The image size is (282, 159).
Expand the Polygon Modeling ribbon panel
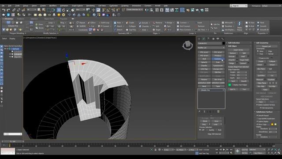[x=18, y=34]
